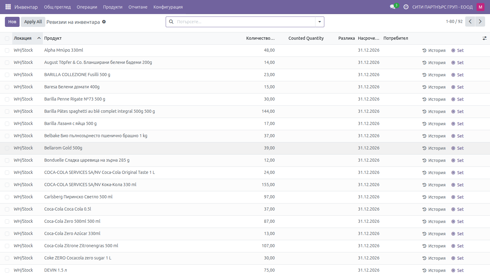Select the Alpha Μπύρα 330ml row checkbox
Viewport: 490px width, 275px height.
point(7,50)
